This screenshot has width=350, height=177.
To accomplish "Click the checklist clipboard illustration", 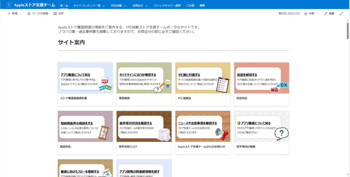I will coord(223,85).
